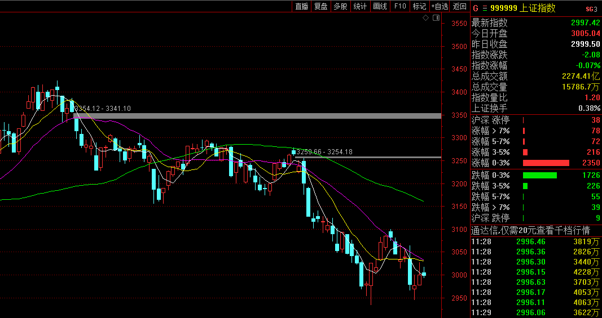Add index to watchlist with +自选

tap(440, 6)
